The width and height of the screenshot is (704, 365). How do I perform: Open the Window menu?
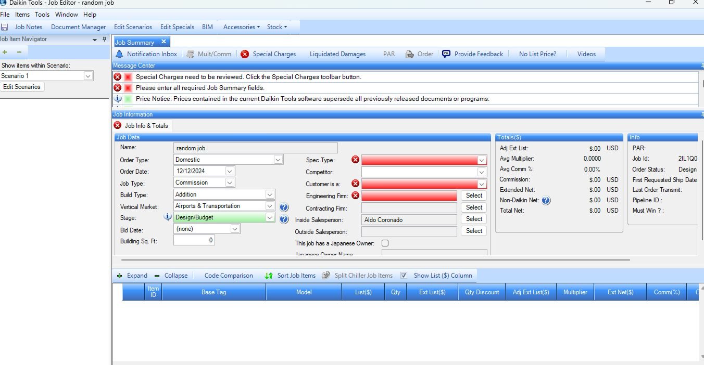(x=66, y=15)
